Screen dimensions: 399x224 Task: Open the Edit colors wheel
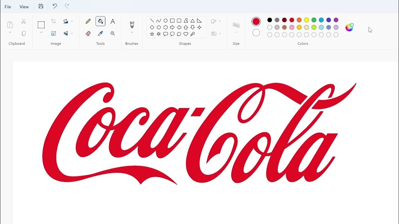349,27
